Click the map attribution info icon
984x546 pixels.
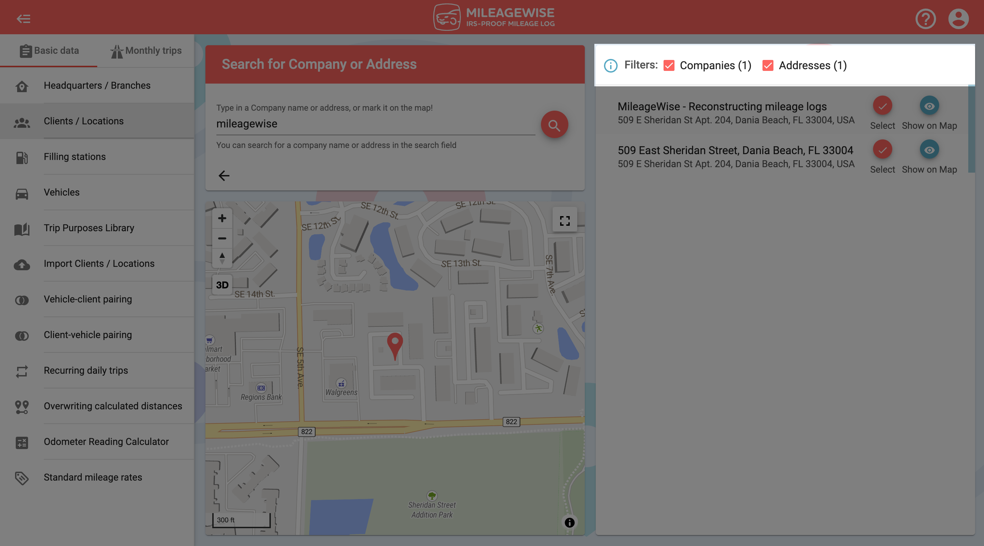pos(569,522)
